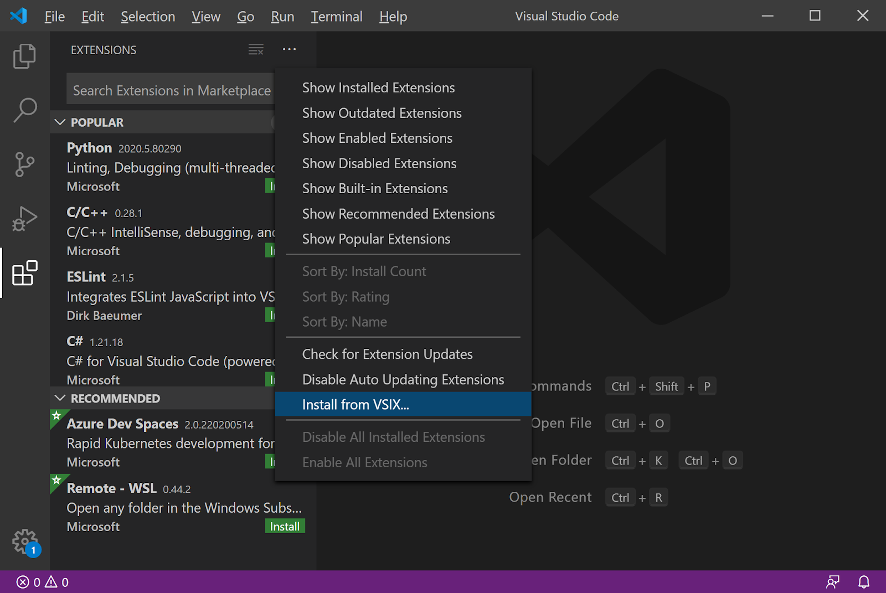This screenshot has width=886, height=593.
Task: Click Disable All Installed Extensions entry
Action: point(403,437)
